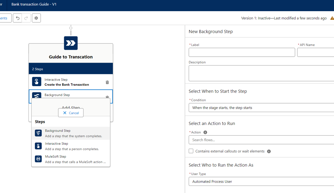
Task: Open flow settings gear icon
Action: pos(36,18)
